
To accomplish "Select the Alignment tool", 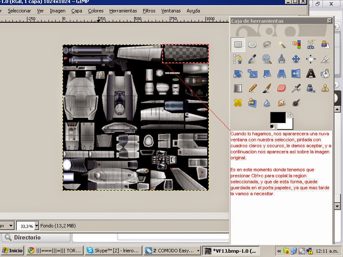I will (310, 59).
